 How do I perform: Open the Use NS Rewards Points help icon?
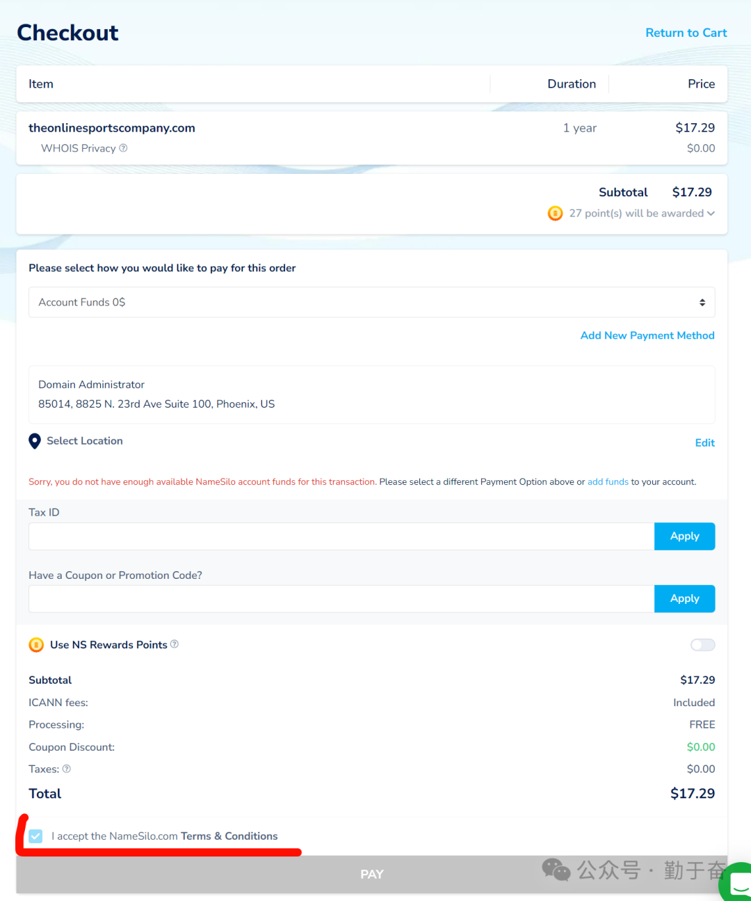(175, 644)
